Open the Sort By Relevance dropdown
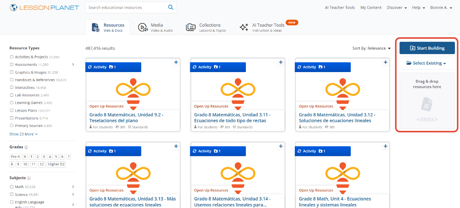Image resolution: width=460 pixels, height=208 pixels. coord(372,49)
